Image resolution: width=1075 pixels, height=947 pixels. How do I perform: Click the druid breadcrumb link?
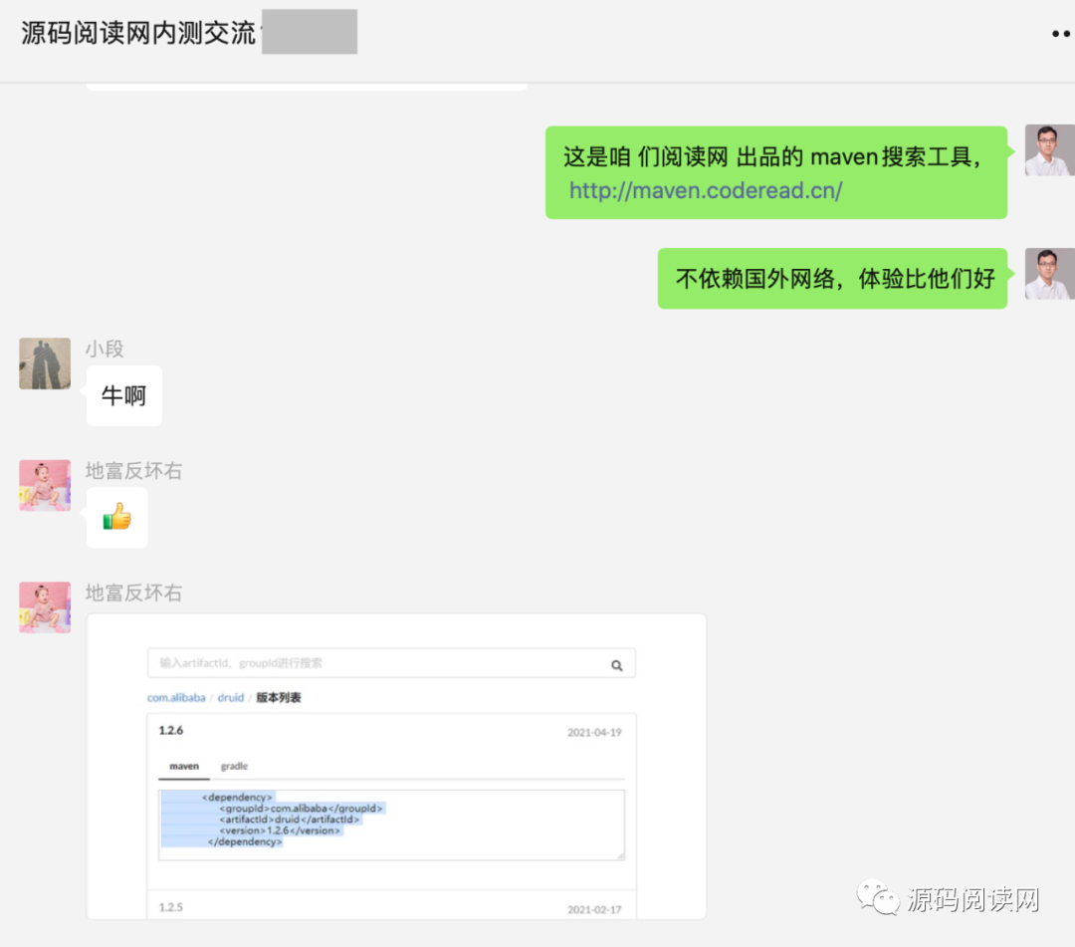(230, 698)
